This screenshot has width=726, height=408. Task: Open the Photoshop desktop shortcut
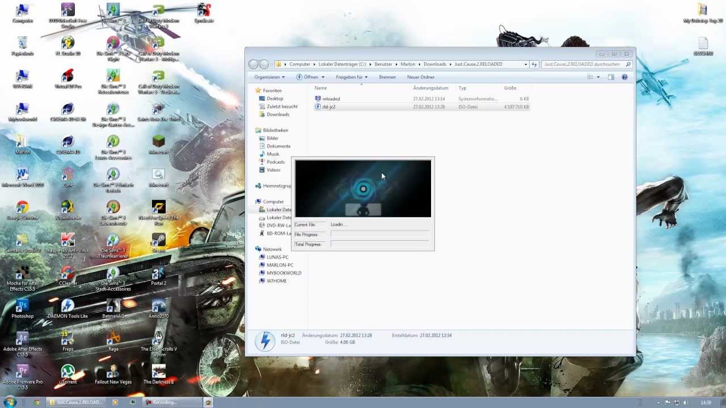coord(22,309)
